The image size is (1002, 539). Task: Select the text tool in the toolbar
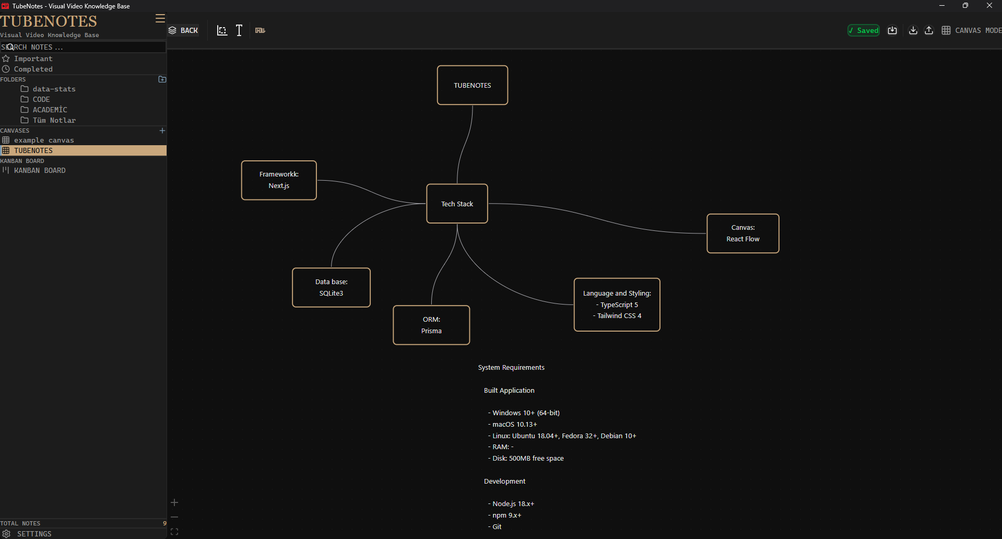pos(239,30)
